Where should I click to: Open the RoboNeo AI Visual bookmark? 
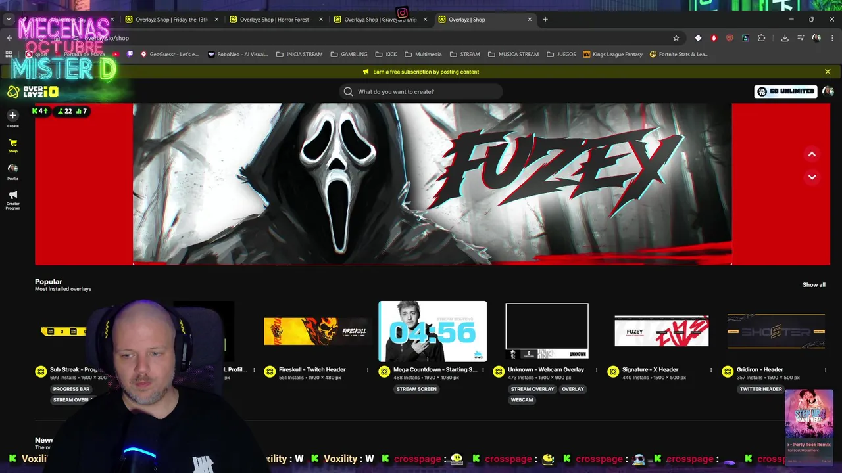pos(237,54)
